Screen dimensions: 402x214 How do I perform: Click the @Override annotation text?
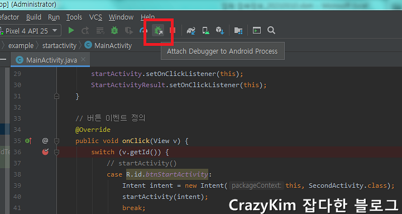93,130
